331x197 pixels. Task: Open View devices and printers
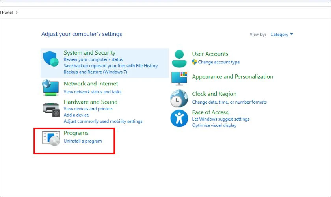88,109
